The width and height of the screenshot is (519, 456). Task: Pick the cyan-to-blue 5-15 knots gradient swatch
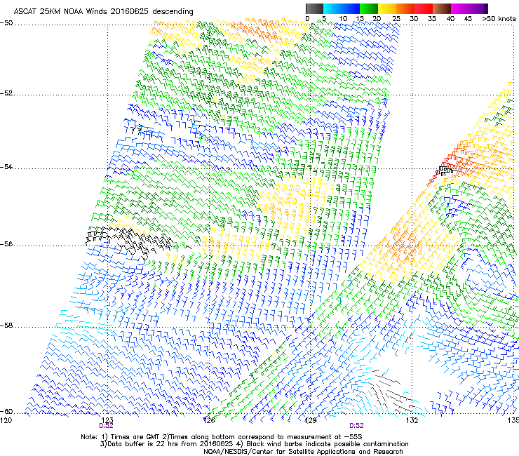pos(342,8)
